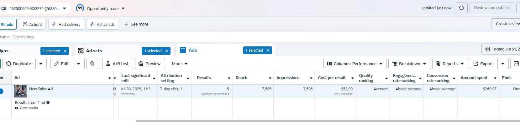Click View results eye link
This screenshot has width=520, height=123.
tap(26, 108)
